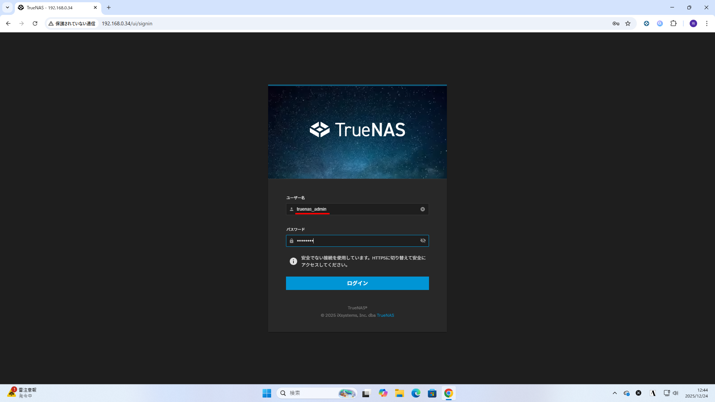The height and width of the screenshot is (402, 715).
Task: Toggle password visibility eye icon
Action: point(423,241)
